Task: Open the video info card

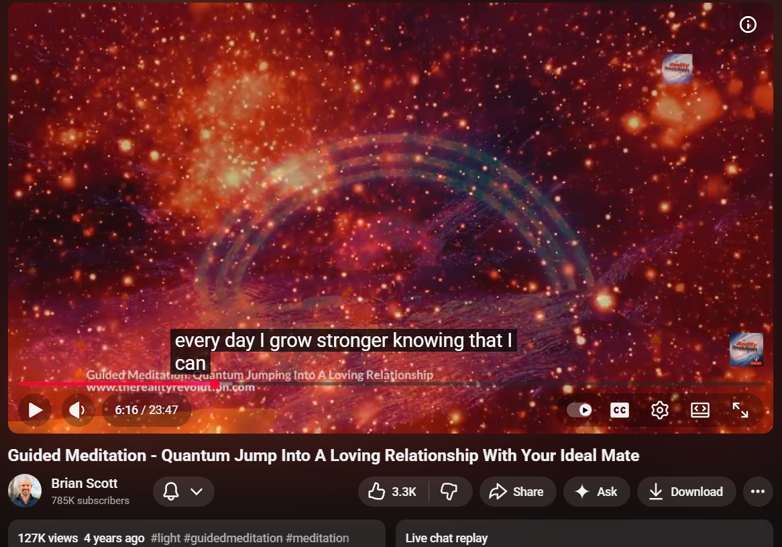Action: (748, 25)
